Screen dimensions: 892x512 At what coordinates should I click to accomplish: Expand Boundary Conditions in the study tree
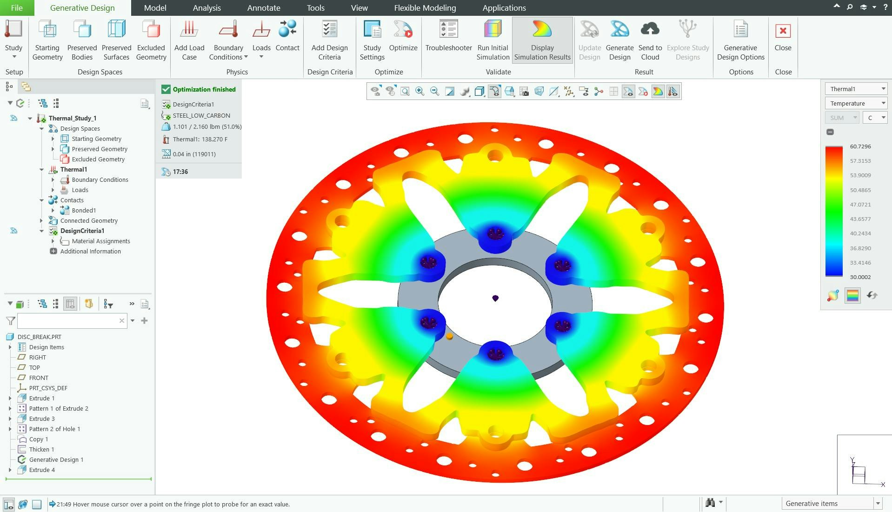coord(53,180)
